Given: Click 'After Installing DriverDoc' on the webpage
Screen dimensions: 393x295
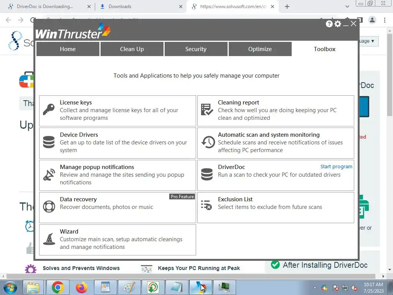Looking at the screenshot, I should tap(325, 265).
